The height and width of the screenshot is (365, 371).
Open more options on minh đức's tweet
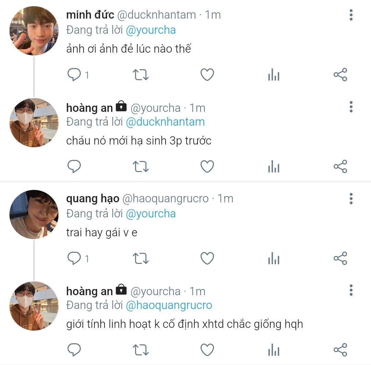(351, 15)
